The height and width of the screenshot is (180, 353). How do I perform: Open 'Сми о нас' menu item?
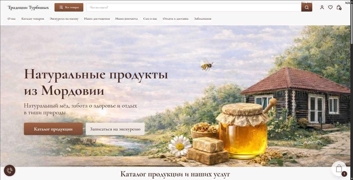coord(150,19)
